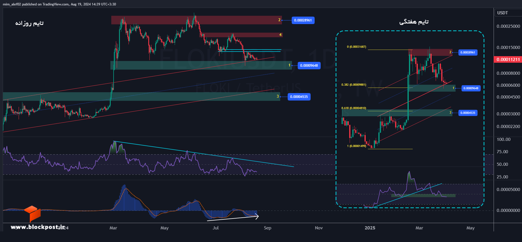Click the USDT currency label on price axis

502,13
